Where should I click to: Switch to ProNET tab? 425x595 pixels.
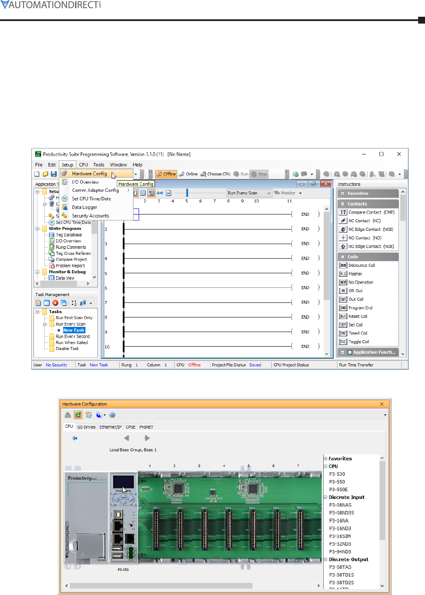(146, 427)
